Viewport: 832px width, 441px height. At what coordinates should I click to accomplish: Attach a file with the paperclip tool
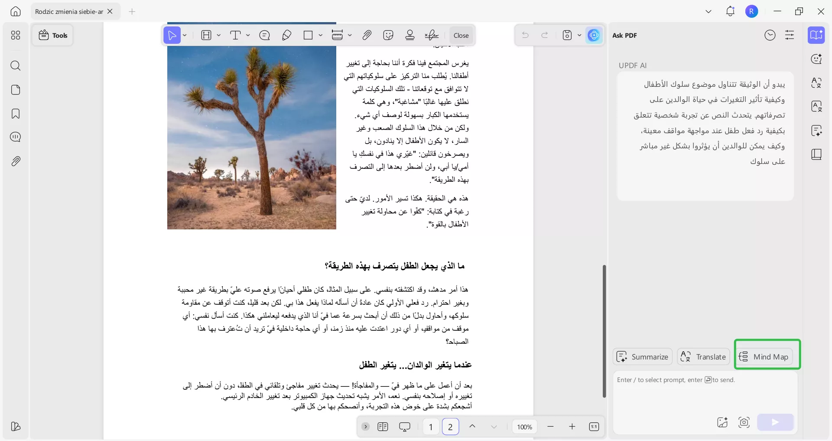(367, 35)
